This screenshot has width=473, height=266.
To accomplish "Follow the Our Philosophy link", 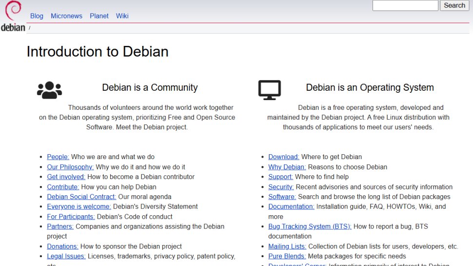I will point(70,167).
